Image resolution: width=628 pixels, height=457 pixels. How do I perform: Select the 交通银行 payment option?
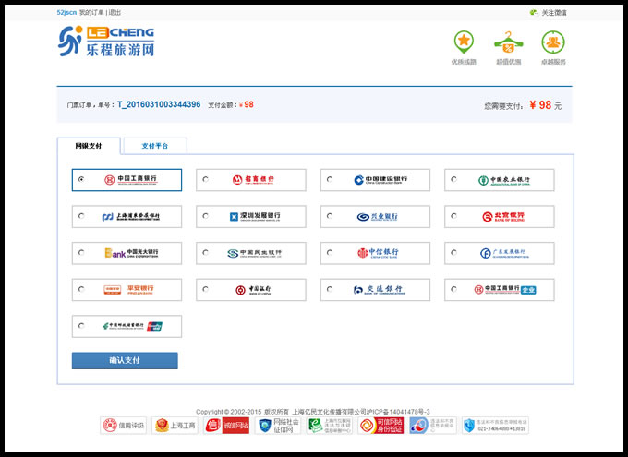point(329,290)
